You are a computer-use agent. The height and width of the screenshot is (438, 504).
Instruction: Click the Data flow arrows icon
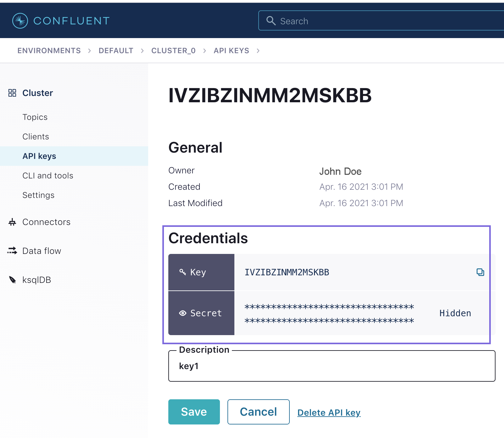(12, 251)
